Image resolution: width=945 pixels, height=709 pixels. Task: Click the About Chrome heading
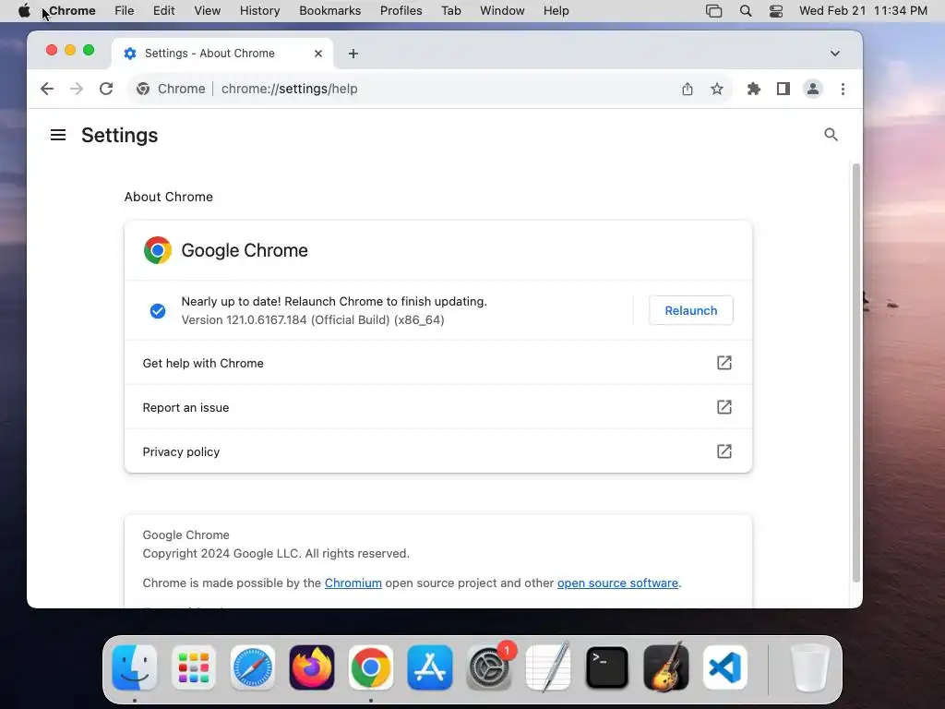169,198
